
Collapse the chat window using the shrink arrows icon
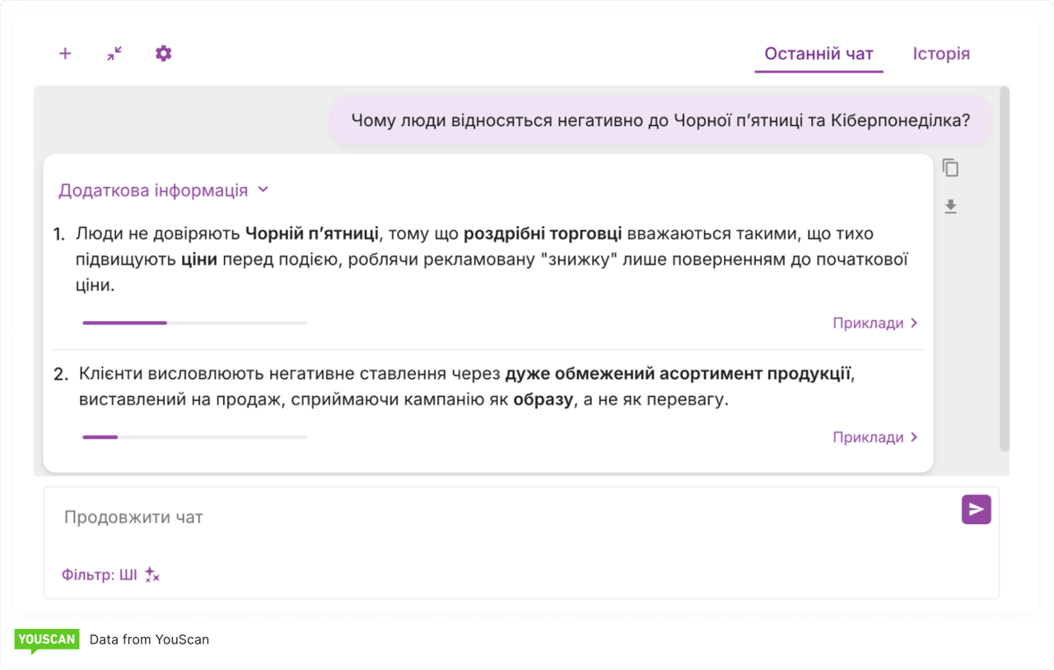tap(114, 53)
